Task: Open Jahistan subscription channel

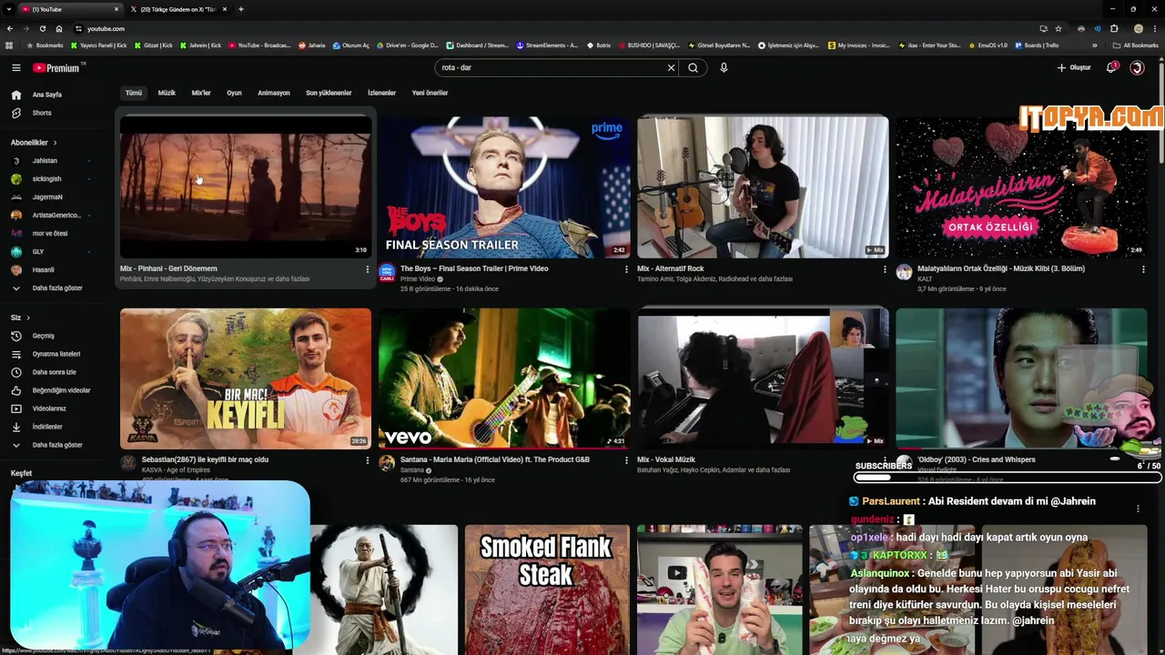Action: click(45, 161)
